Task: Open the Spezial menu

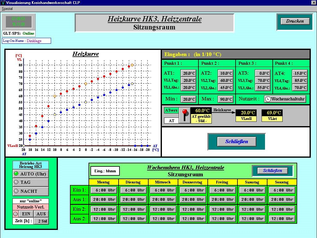Action: [x=7, y=9]
